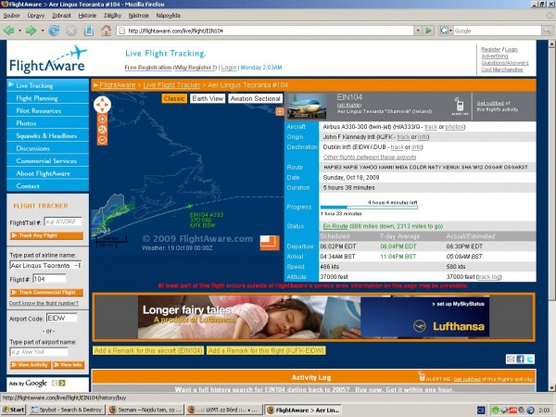
Task: Email this flight envelope icon
Action: click(511, 360)
